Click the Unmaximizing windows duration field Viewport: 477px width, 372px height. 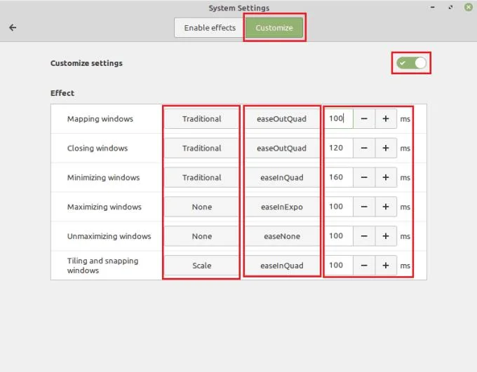339,236
